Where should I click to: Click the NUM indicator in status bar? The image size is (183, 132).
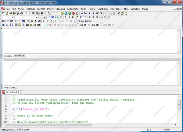pyautogui.click(x=167, y=130)
